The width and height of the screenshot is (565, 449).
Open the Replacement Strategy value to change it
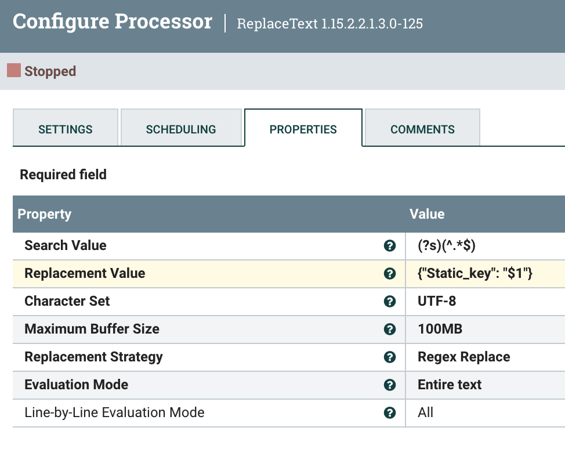[x=464, y=357]
